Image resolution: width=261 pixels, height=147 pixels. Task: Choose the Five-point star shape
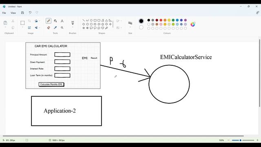(84, 28)
